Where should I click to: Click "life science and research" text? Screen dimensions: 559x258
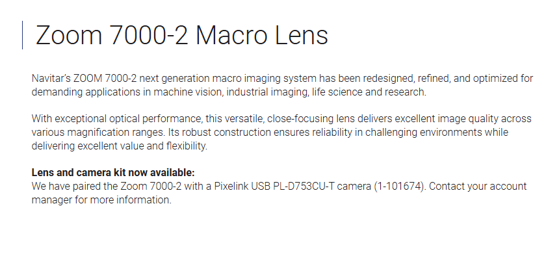tap(369, 92)
